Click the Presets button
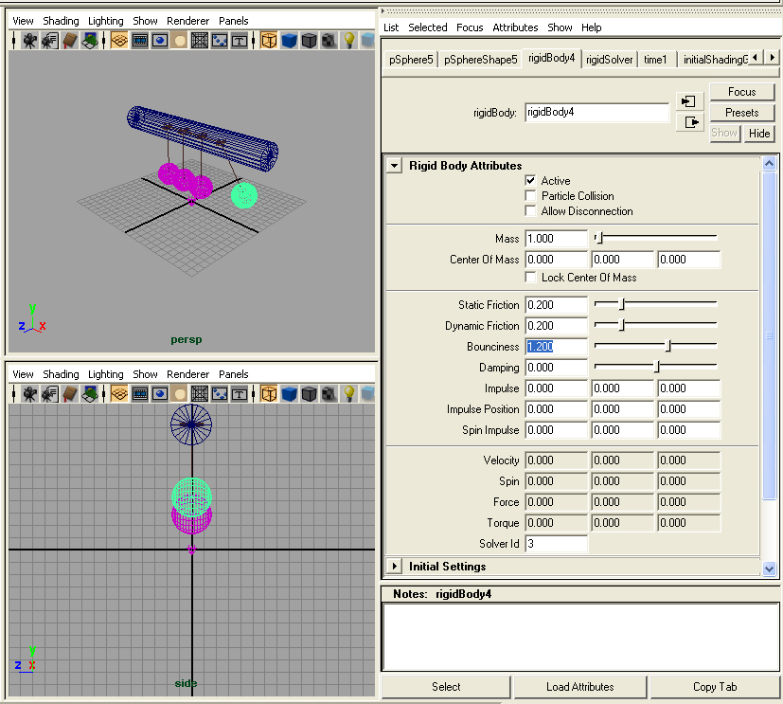Viewport: 783px width, 704px height. (742, 113)
